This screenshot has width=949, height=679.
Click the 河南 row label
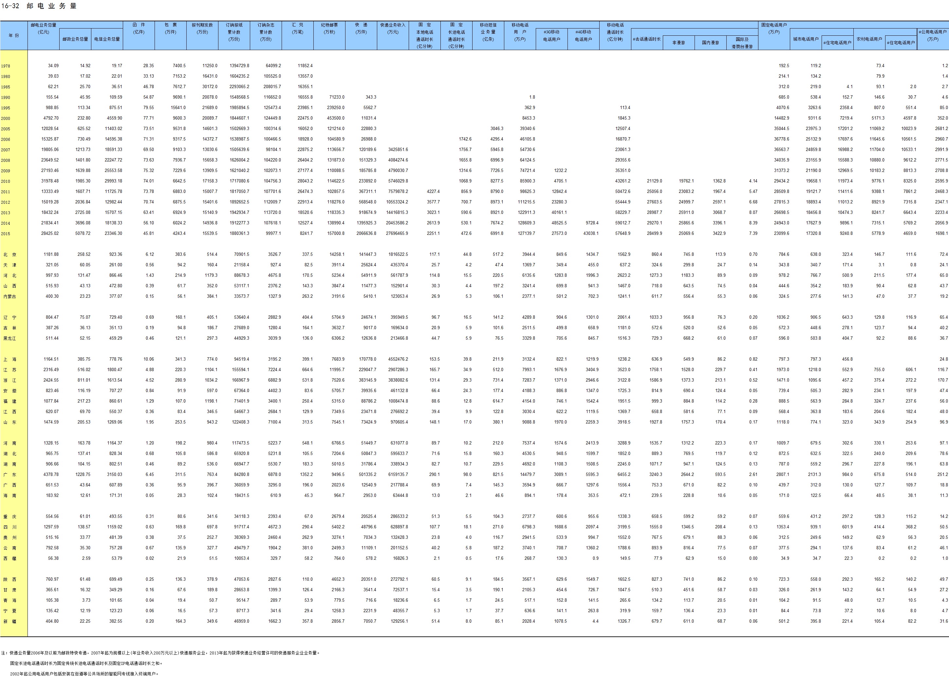(10, 443)
